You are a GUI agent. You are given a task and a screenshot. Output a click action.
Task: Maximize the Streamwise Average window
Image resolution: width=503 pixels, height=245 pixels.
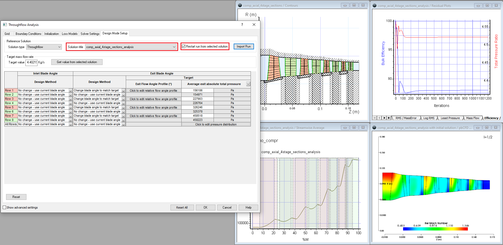(x=354, y=128)
